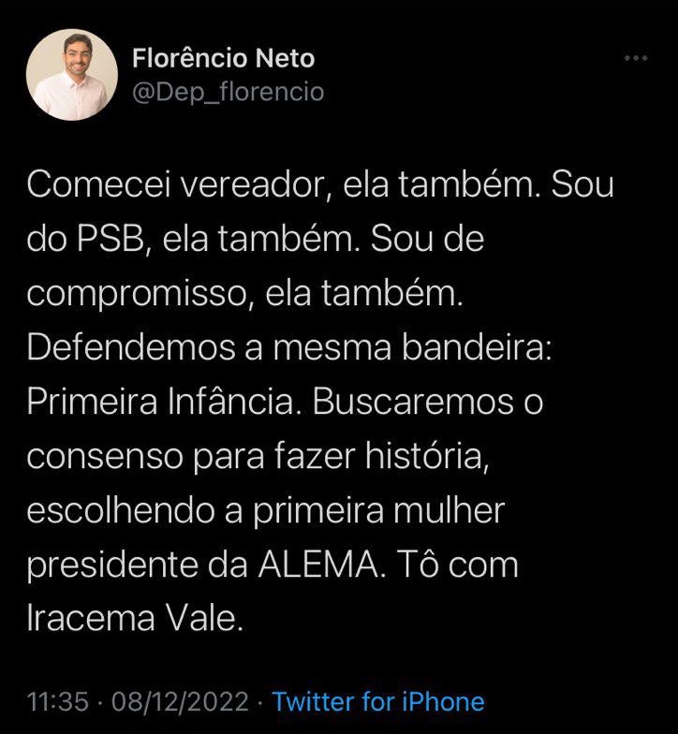Click the @Dep_florencio handle
678x734 pixels.
click(x=228, y=92)
